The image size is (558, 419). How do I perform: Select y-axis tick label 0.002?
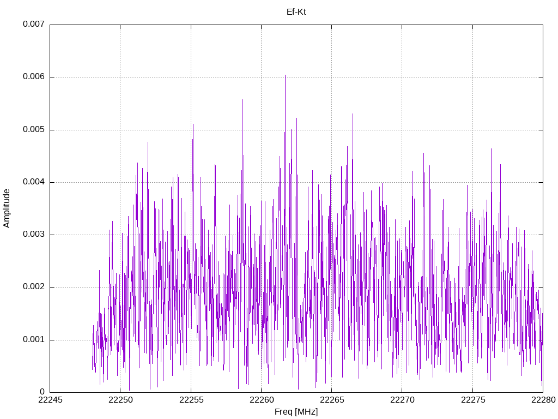point(34,287)
